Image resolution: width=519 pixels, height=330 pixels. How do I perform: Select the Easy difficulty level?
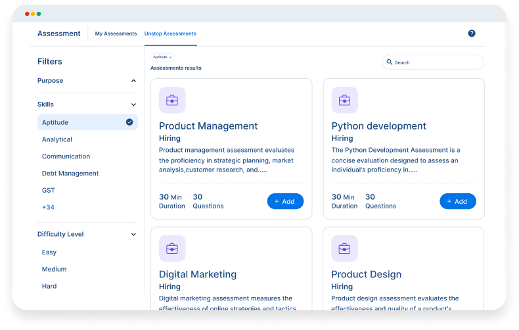49,252
